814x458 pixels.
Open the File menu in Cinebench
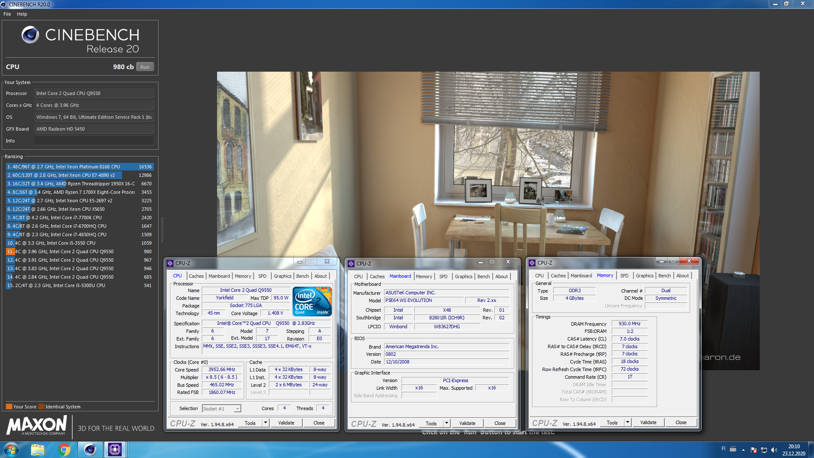(x=7, y=14)
